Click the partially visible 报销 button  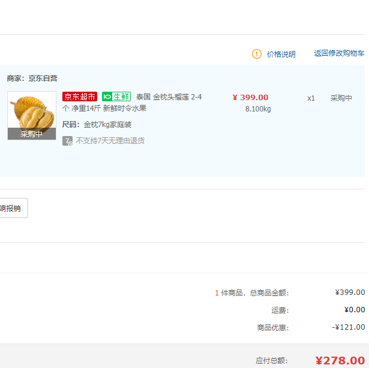pyautogui.click(x=14, y=208)
